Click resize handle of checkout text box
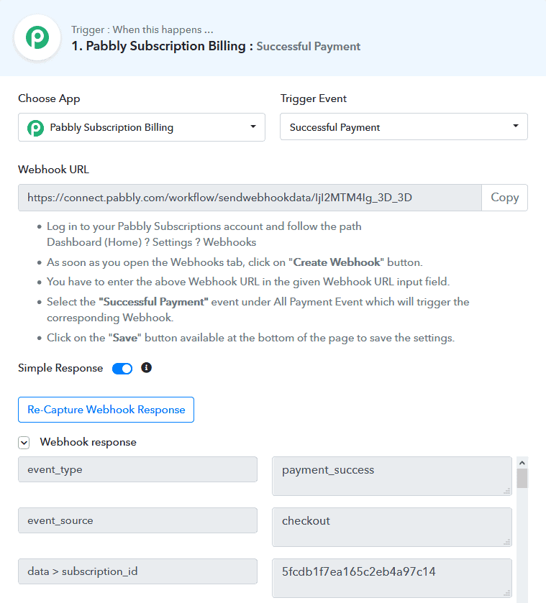Screen dimensions: 546x603 point(506,542)
